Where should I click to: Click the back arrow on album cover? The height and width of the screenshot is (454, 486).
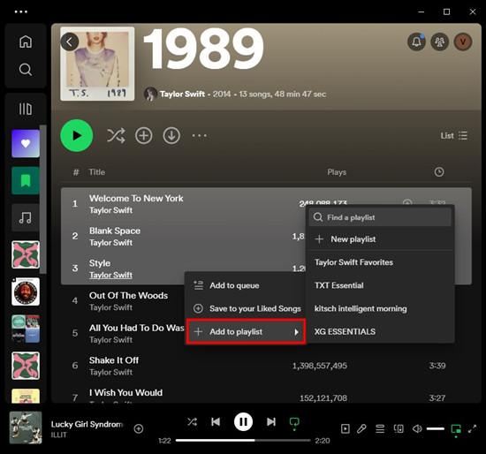coord(70,42)
